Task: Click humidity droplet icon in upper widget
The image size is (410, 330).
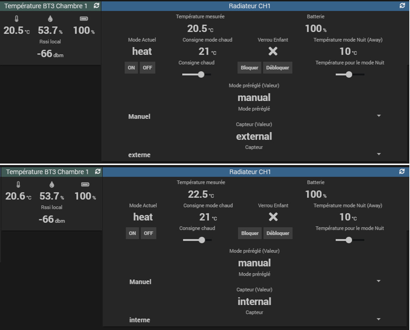Action: tap(50, 19)
